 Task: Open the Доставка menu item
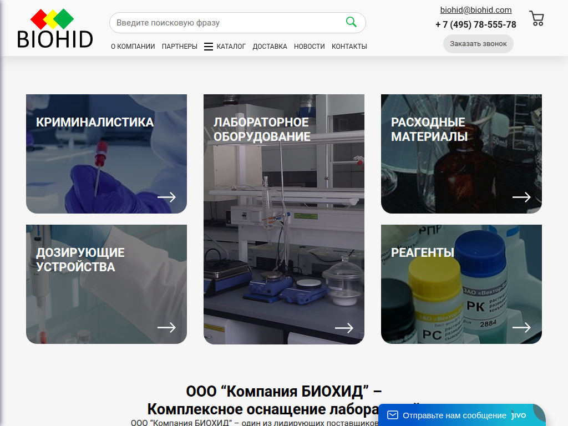[270, 47]
